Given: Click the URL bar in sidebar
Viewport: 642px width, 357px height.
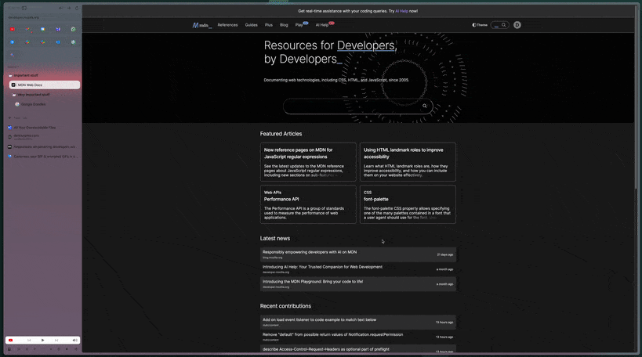Looking at the screenshot, I should [42, 17].
